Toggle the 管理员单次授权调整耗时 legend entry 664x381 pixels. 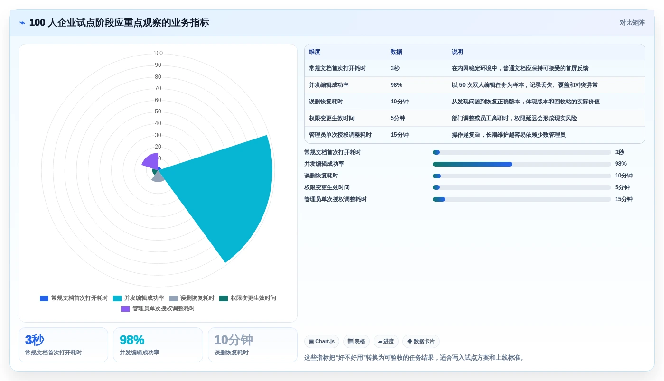(x=158, y=309)
